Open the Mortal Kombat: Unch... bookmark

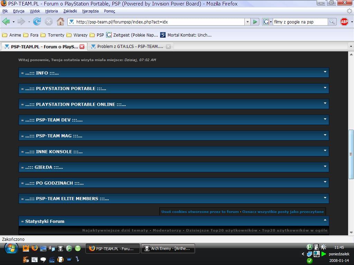point(186,35)
